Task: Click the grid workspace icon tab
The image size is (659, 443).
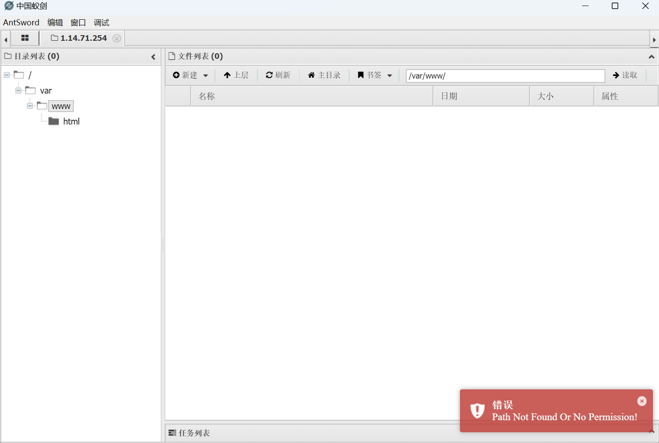Action: point(25,38)
